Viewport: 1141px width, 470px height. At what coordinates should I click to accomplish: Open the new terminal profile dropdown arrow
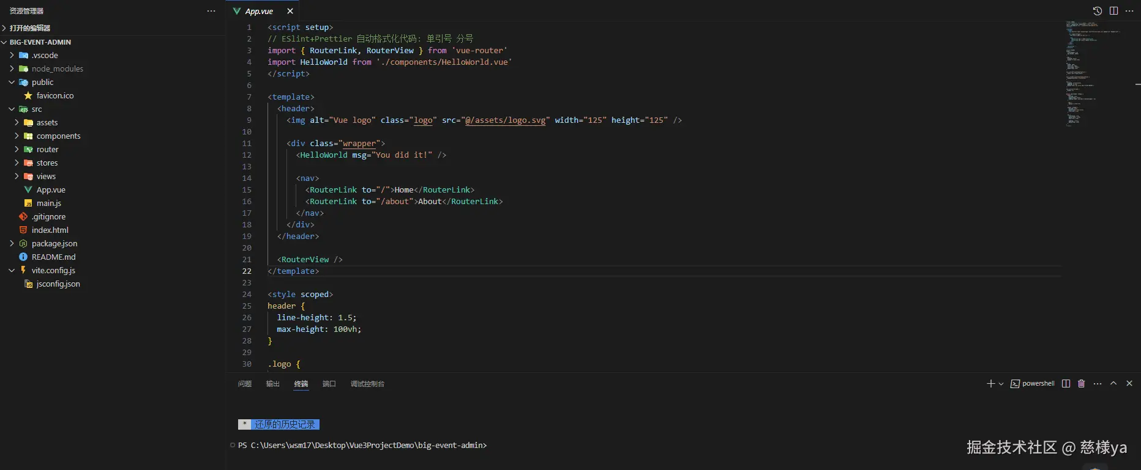click(x=1001, y=384)
